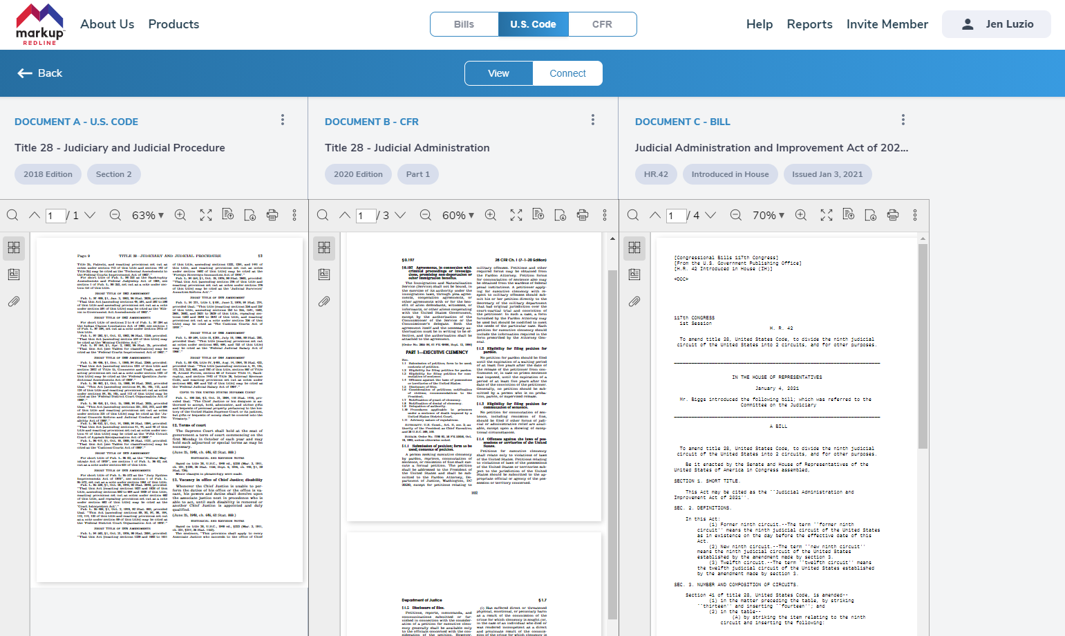The image size is (1065, 636).
Task: Open the Help link
Action: [x=760, y=24]
